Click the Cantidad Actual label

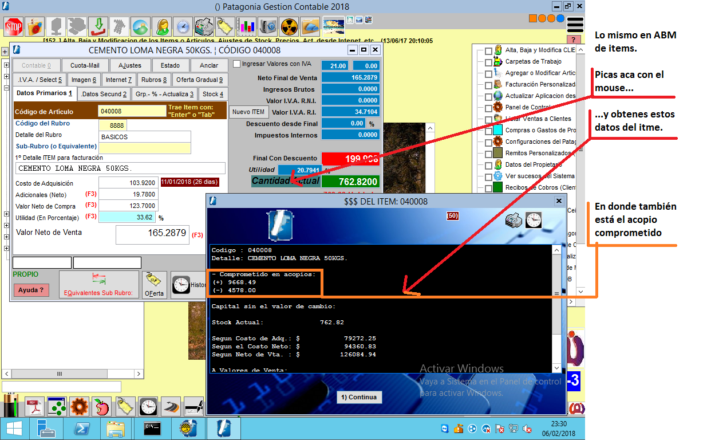(286, 182)
